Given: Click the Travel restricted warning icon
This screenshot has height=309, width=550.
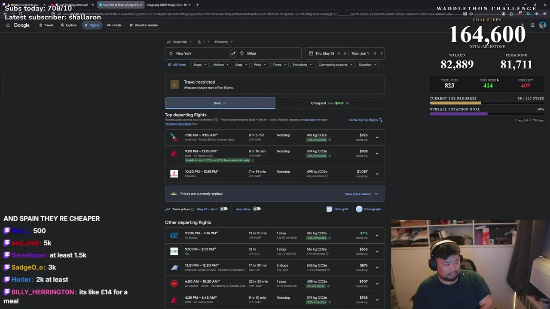Looking at the screenshot, I should point(174,85).
